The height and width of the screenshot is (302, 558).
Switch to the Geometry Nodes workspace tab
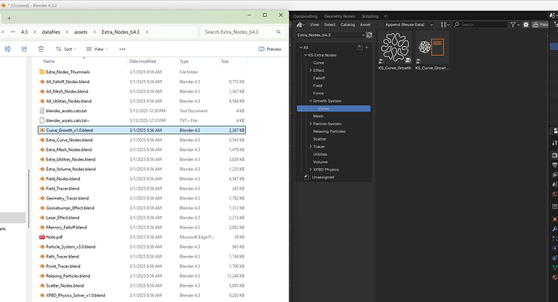pyautogui.click(x=339, y=16)
